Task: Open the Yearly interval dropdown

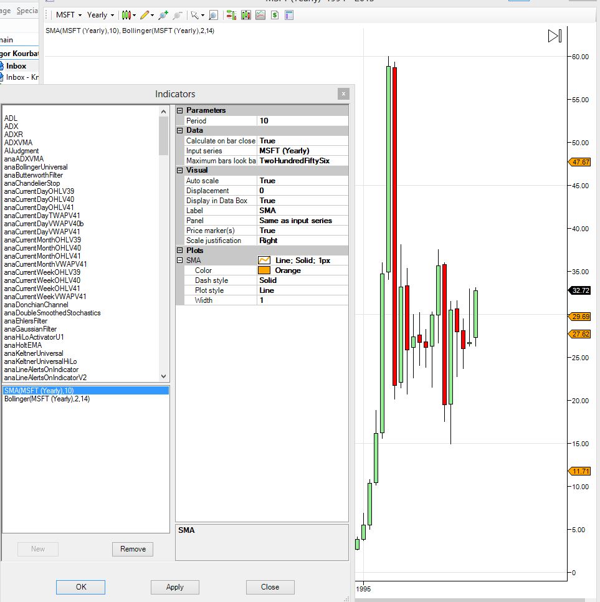Action: pos(100,15)
